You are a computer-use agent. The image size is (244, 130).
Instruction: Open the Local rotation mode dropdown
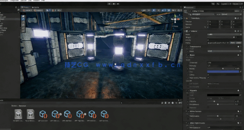coord(38,10)
